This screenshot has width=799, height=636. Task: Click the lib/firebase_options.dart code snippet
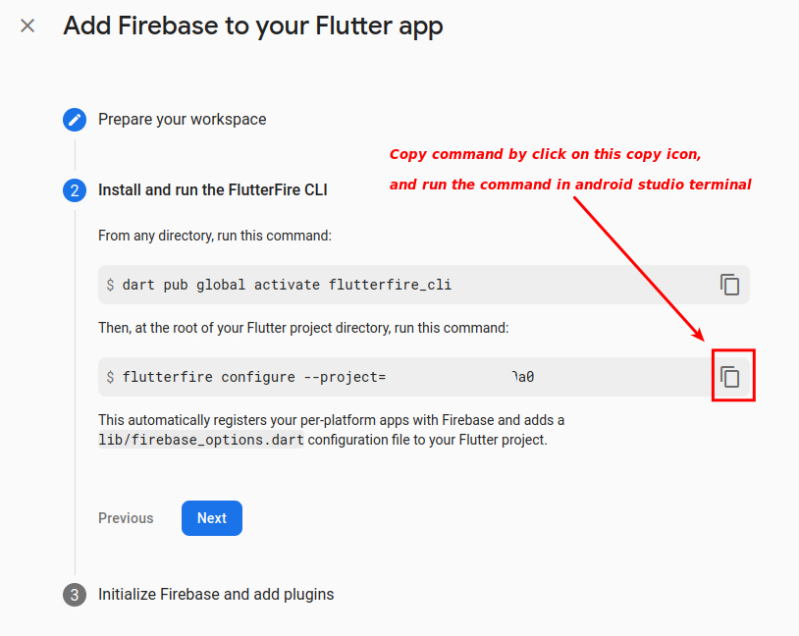[201, 440]
